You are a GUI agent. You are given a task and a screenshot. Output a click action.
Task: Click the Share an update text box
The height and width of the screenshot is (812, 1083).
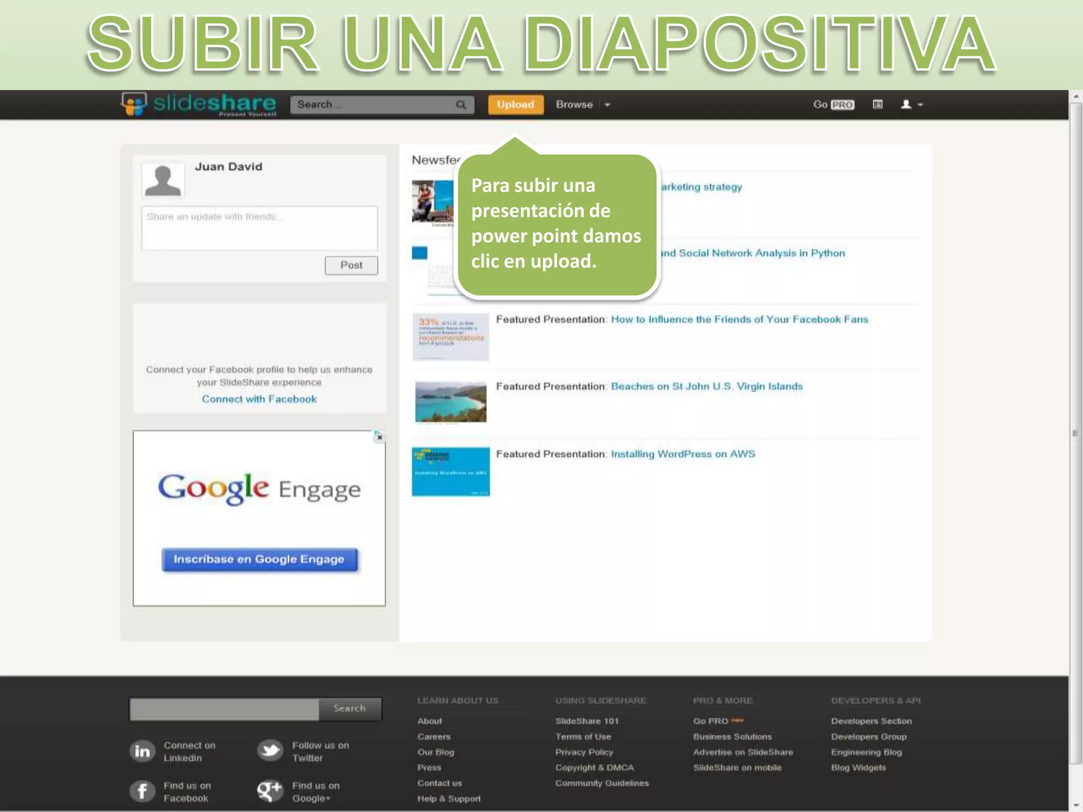[260, 228]
